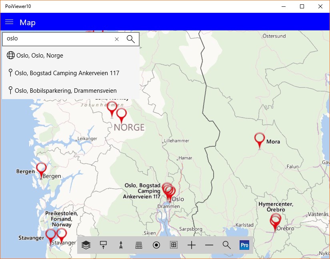Zoom in with the plus button
This screenshot has width=330, height=259.
[192, 245]
